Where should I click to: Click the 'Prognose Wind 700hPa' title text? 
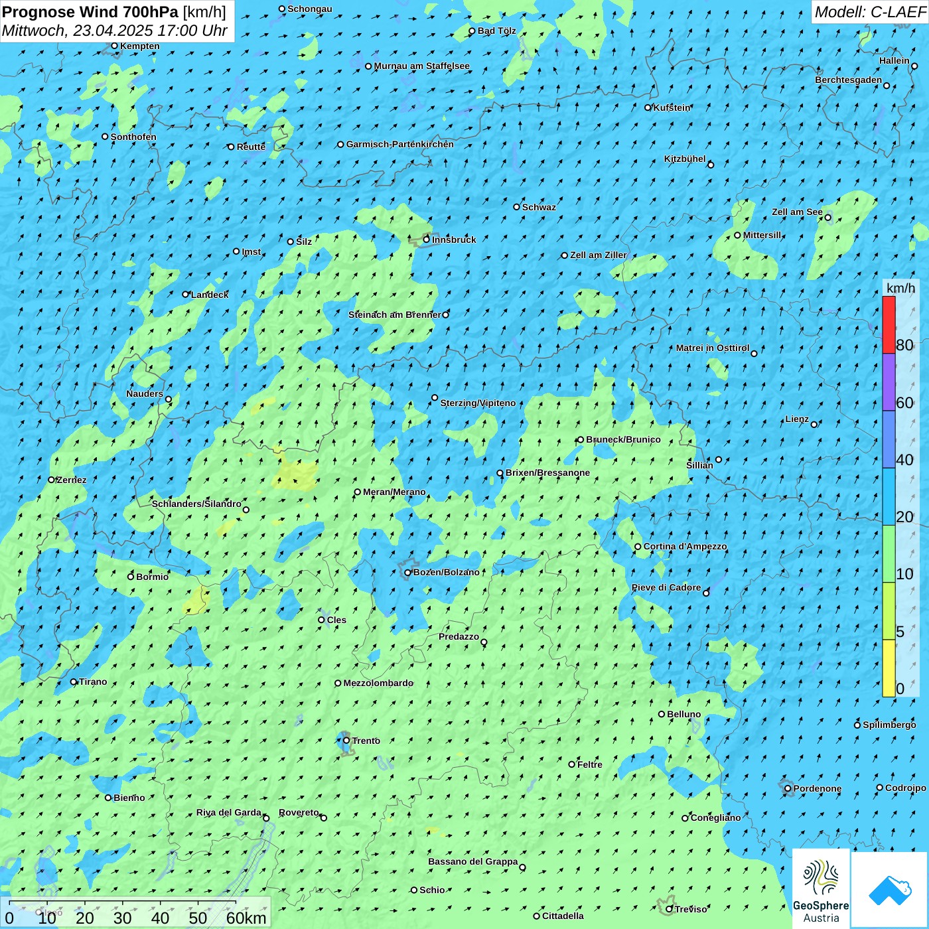(x=90, y=12)
